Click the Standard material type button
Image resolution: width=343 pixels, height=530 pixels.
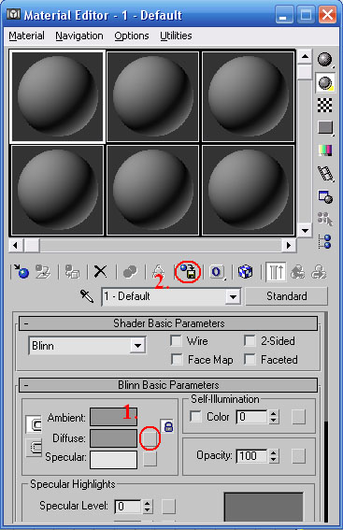pos(287,296)
